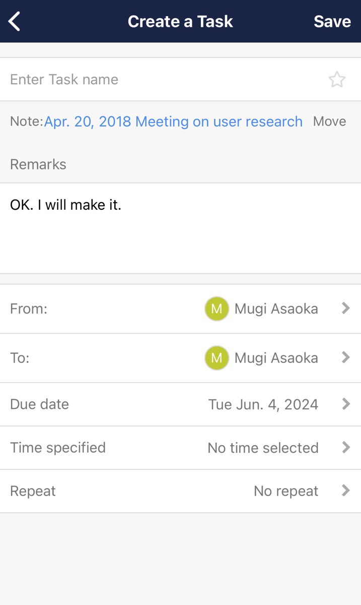Click the Create a Task title bar
361x605 pixels.
(x=180, y=21)
